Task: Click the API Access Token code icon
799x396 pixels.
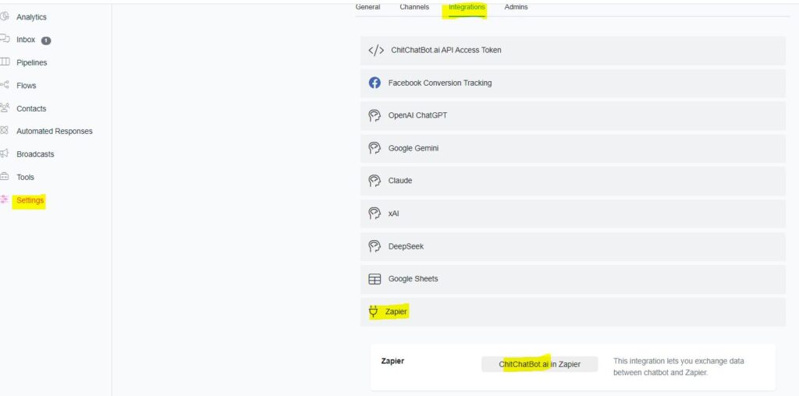Action: [376, 51]
